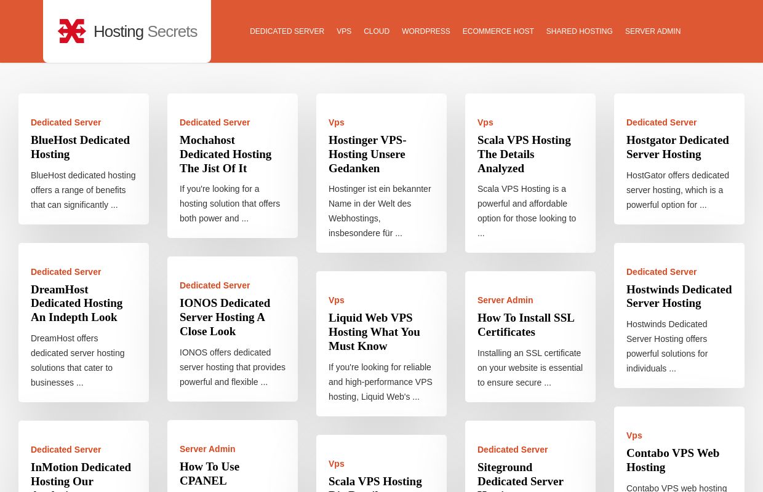Open Hostwinds Dedicated Server Hosting article
The height and width of the screenshot is (492, 763).
pyautogui.click(x=679, y=296)
